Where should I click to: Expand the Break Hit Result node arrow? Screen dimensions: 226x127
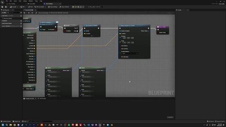(x=28, y=83)
